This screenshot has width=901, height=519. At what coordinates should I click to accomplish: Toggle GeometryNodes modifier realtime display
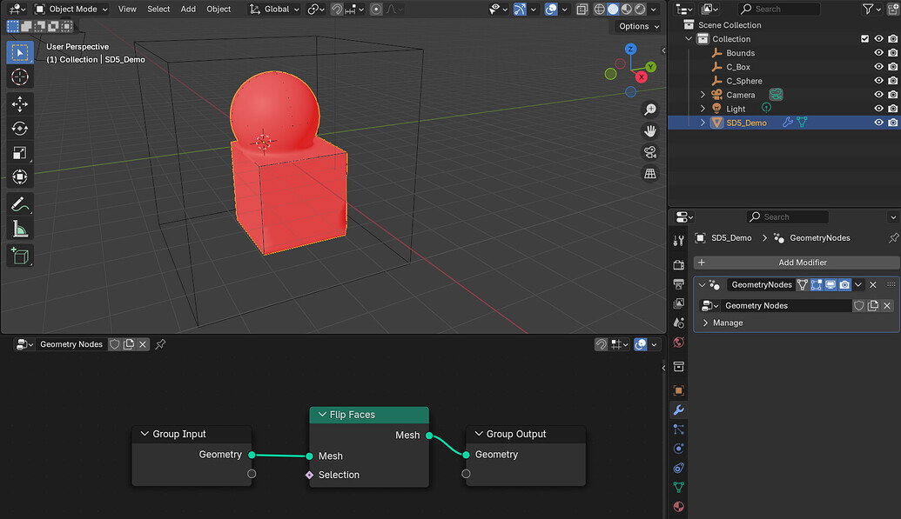[x=830, y=285]
